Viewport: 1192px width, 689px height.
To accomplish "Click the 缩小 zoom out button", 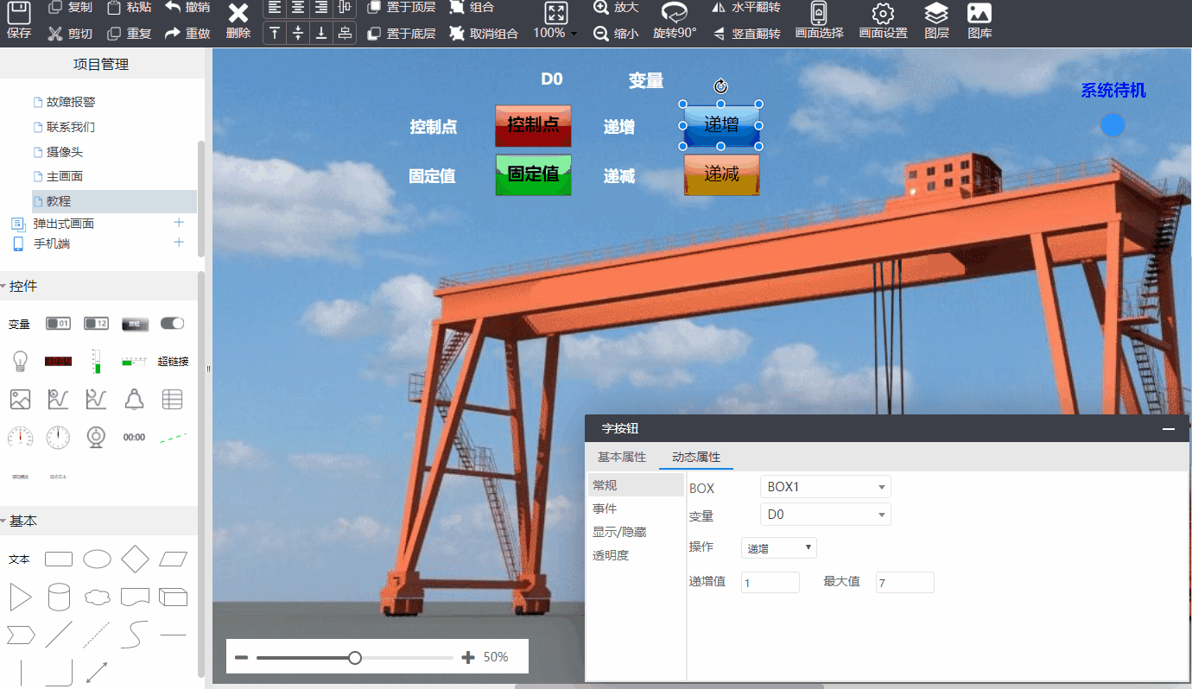I will [616, 34].
